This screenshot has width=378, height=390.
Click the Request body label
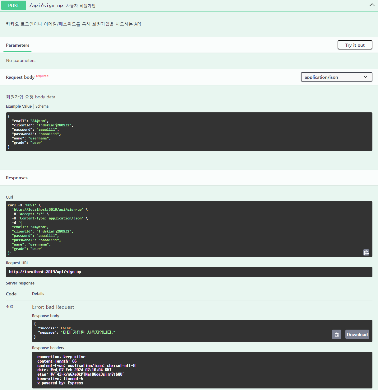[20, 77]
